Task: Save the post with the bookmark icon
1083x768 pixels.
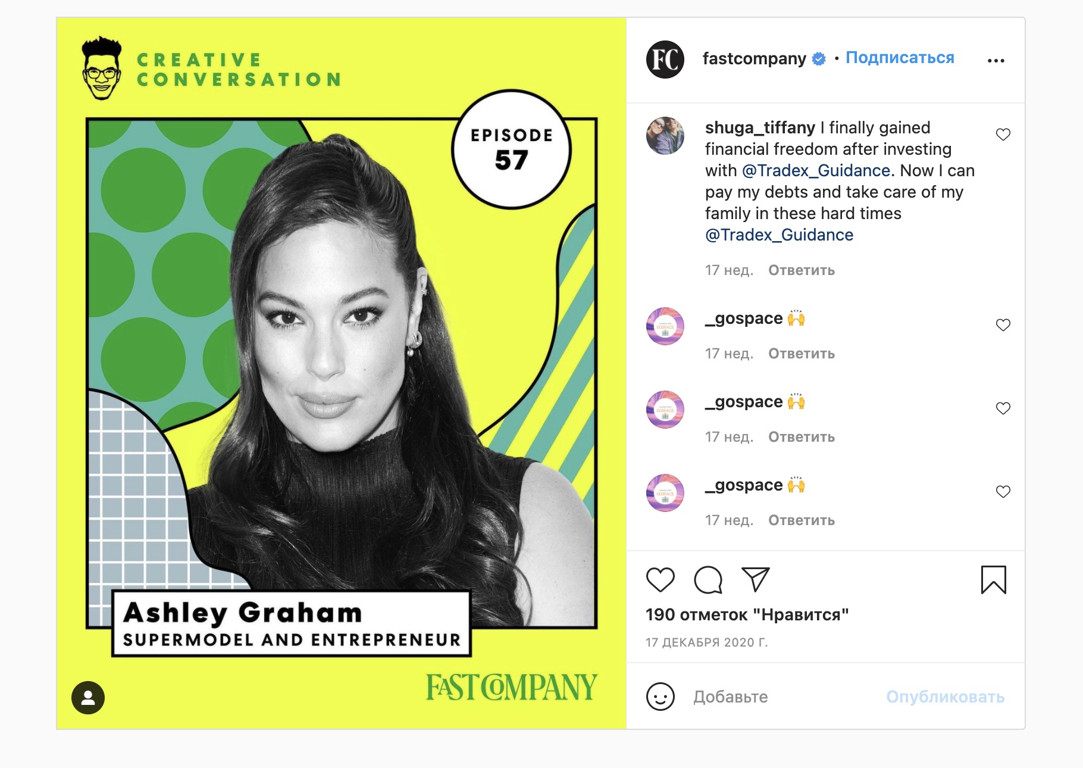Action: tap(993, 580)
